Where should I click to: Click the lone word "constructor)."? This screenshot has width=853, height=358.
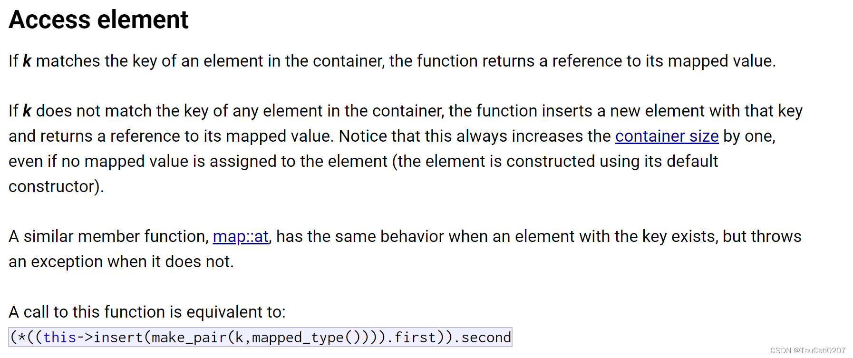56,186
